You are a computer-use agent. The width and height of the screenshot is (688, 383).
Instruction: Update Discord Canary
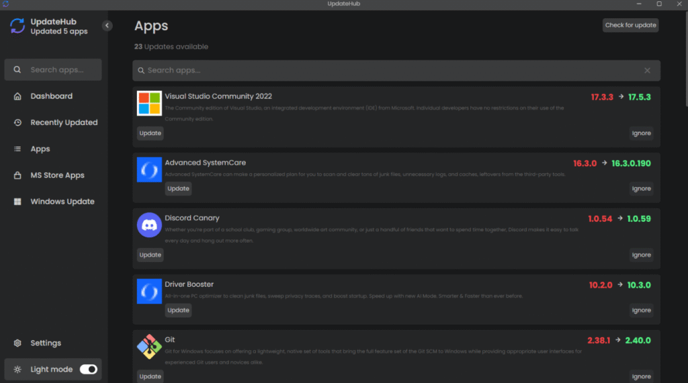pyautogui.click(x=150, y=255)
